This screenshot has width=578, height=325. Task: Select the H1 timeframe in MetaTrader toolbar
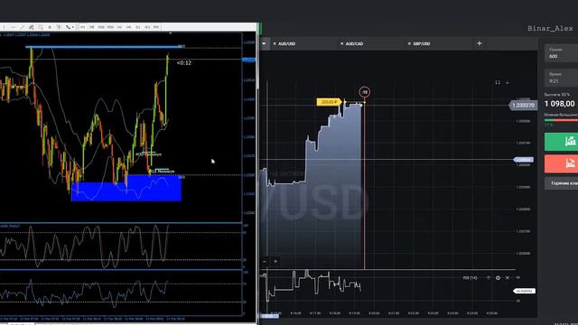pyautogui.click(x=119, y=27)
